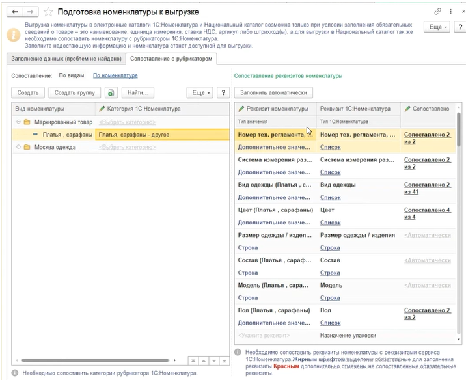466x380 pixels.
Task: Click Автоматически link for Состав row
Action: pos(428,260)
